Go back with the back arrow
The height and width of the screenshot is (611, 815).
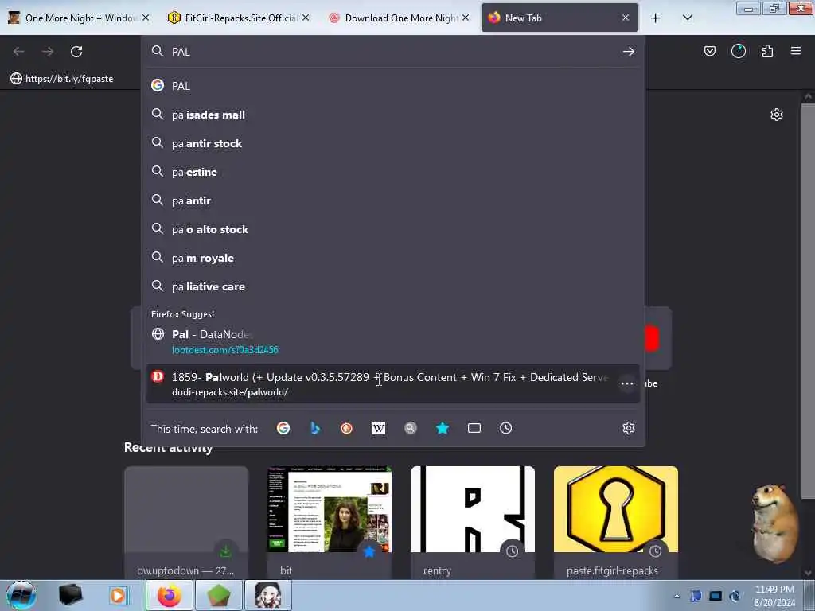pyautogui.click(x=19, y=52)
